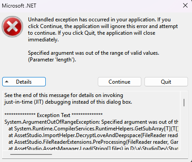Viewport: 192px width, 162px height.
Task: Click the just-in-time (JIT) debugging text line
Action: [68, 102]
